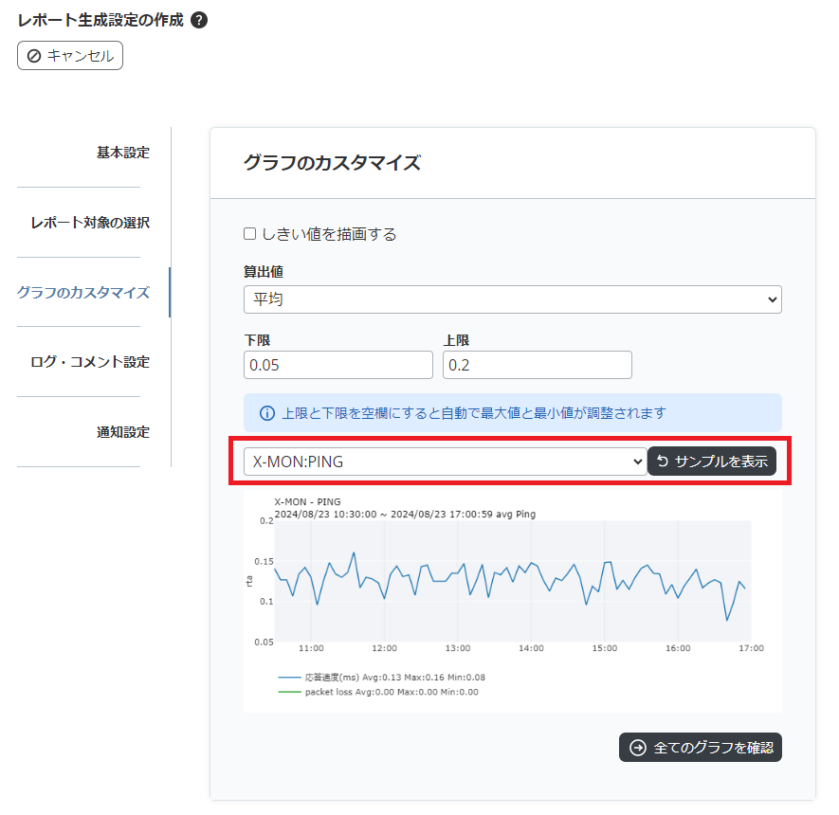Viewport: 839px width, 815px height.
Task: Click the prohibit icon inside the キャンセル button
Action: pyautogui.click(x=35, y=56)
